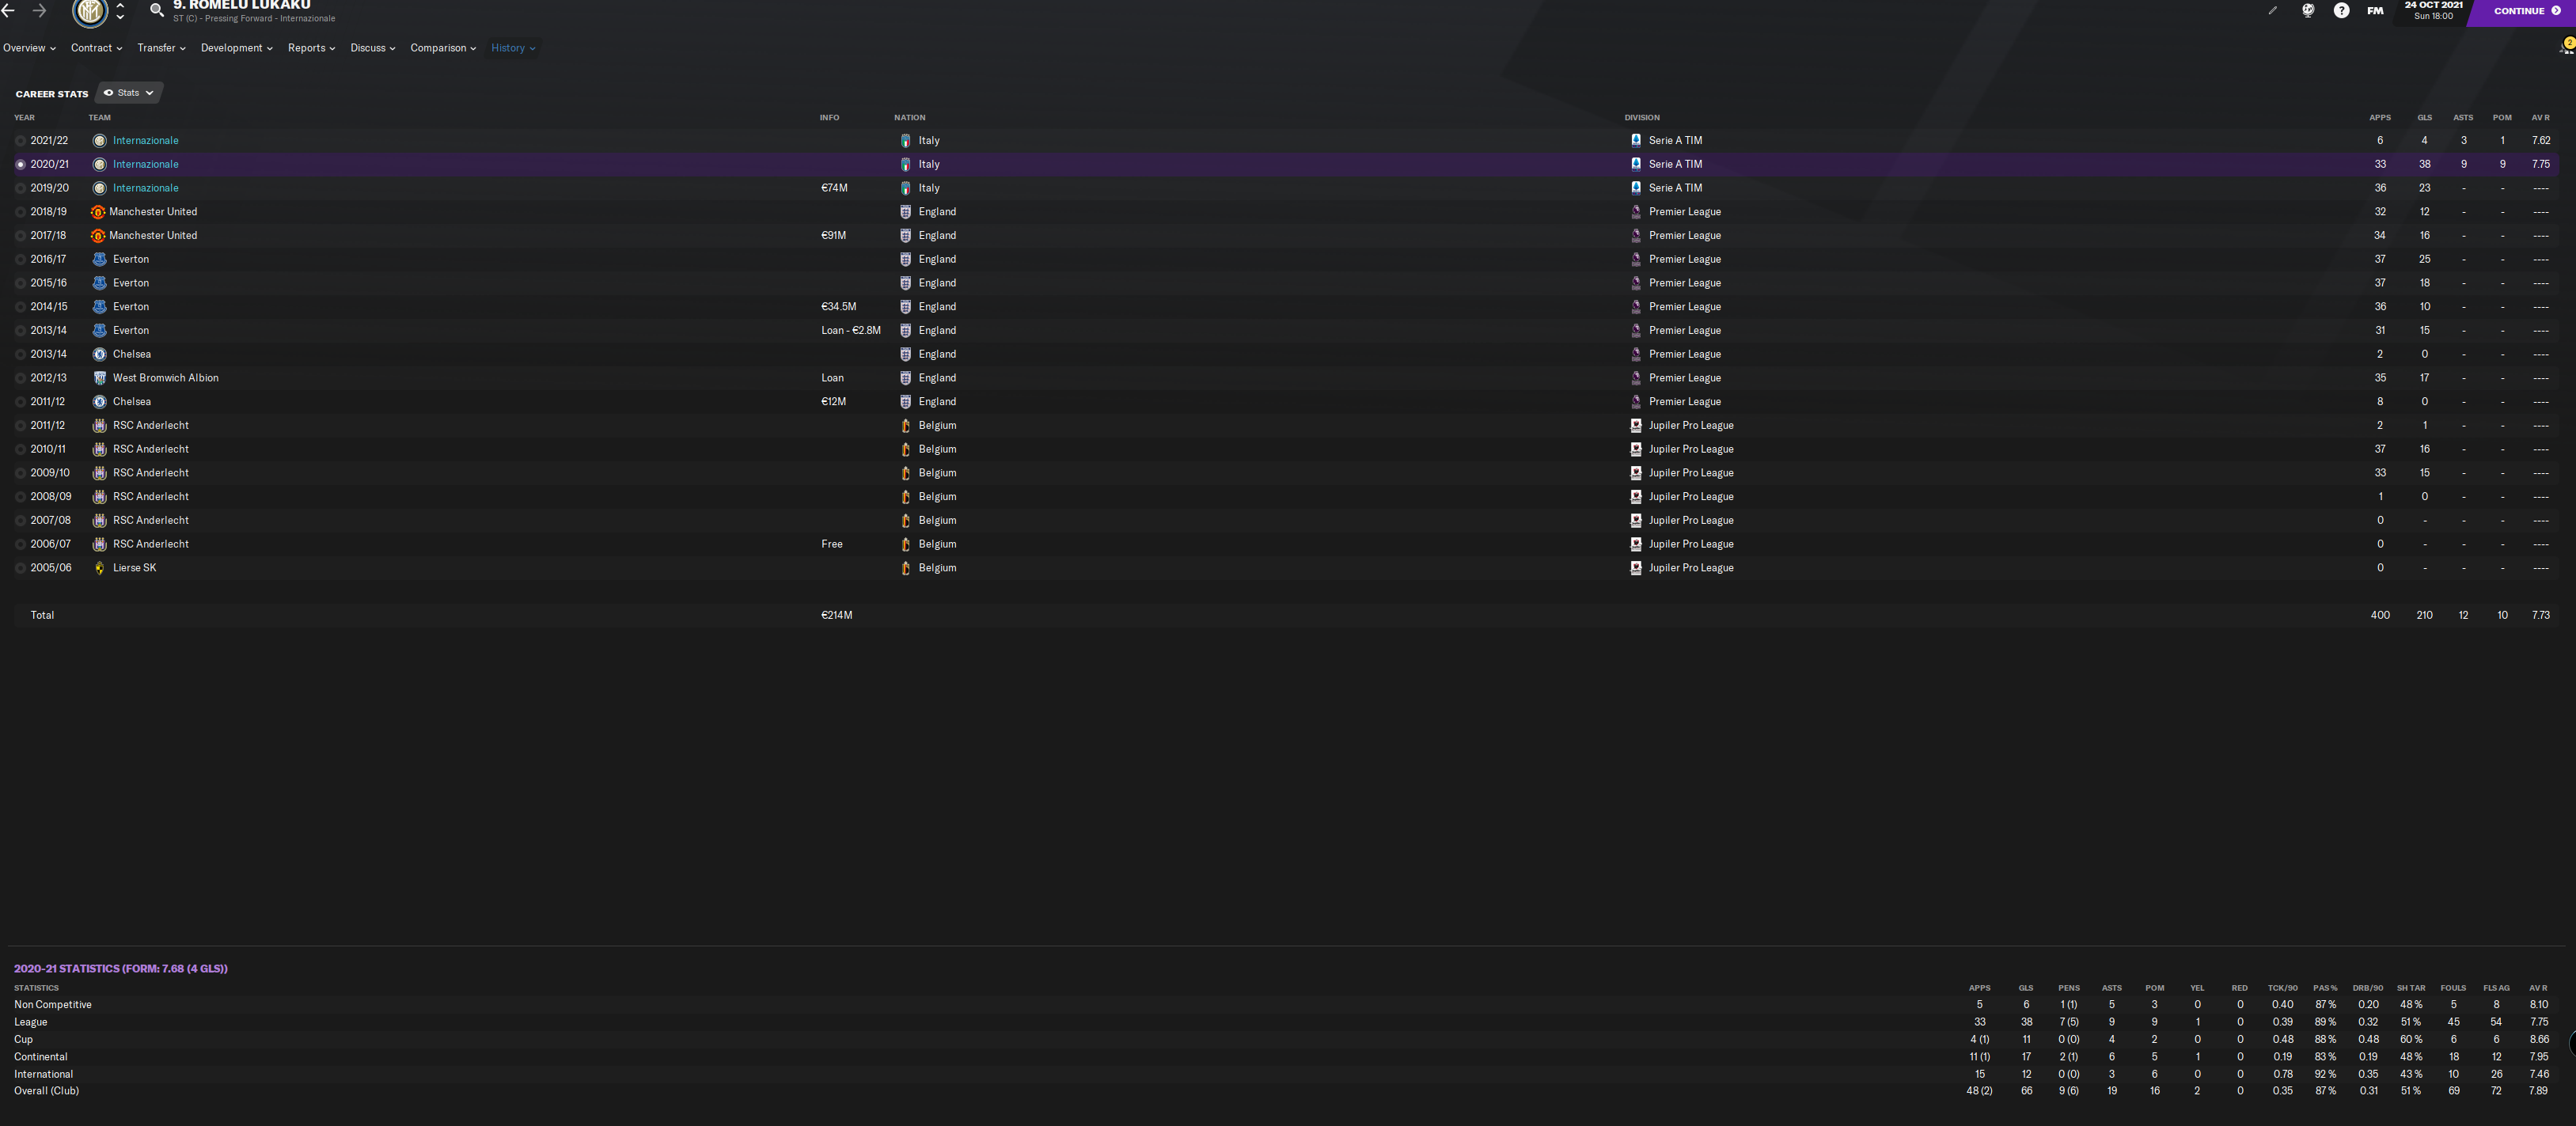
Task: Open Internazionale link in 2021/22 row
Action: tap(145, 141)
